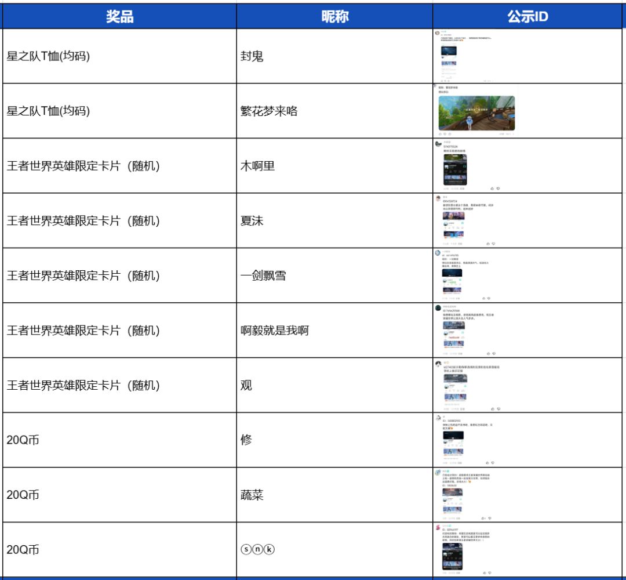Click 王者世界英雄限定卡片 prize in 一剑飘雪 row
The width and height of the screenshot is (626, 580).
pyautogui.click(x=83, y=275)
